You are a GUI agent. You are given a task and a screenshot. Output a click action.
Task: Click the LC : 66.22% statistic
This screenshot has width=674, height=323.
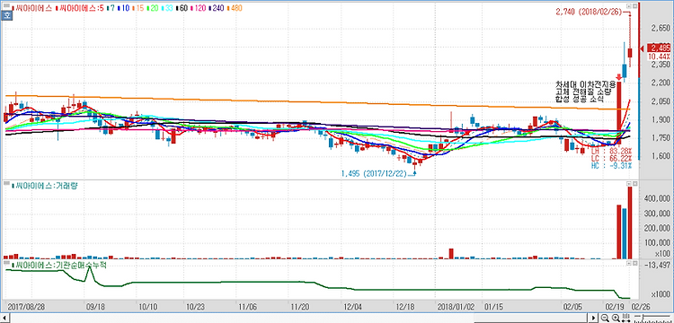(x=611, y=158)
